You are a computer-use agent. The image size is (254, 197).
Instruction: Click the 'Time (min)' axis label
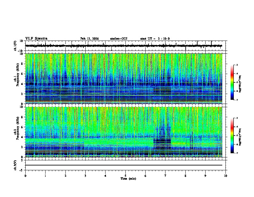tap(128, 179)
